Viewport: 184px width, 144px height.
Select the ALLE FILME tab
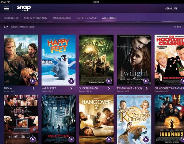coord(109,18)
